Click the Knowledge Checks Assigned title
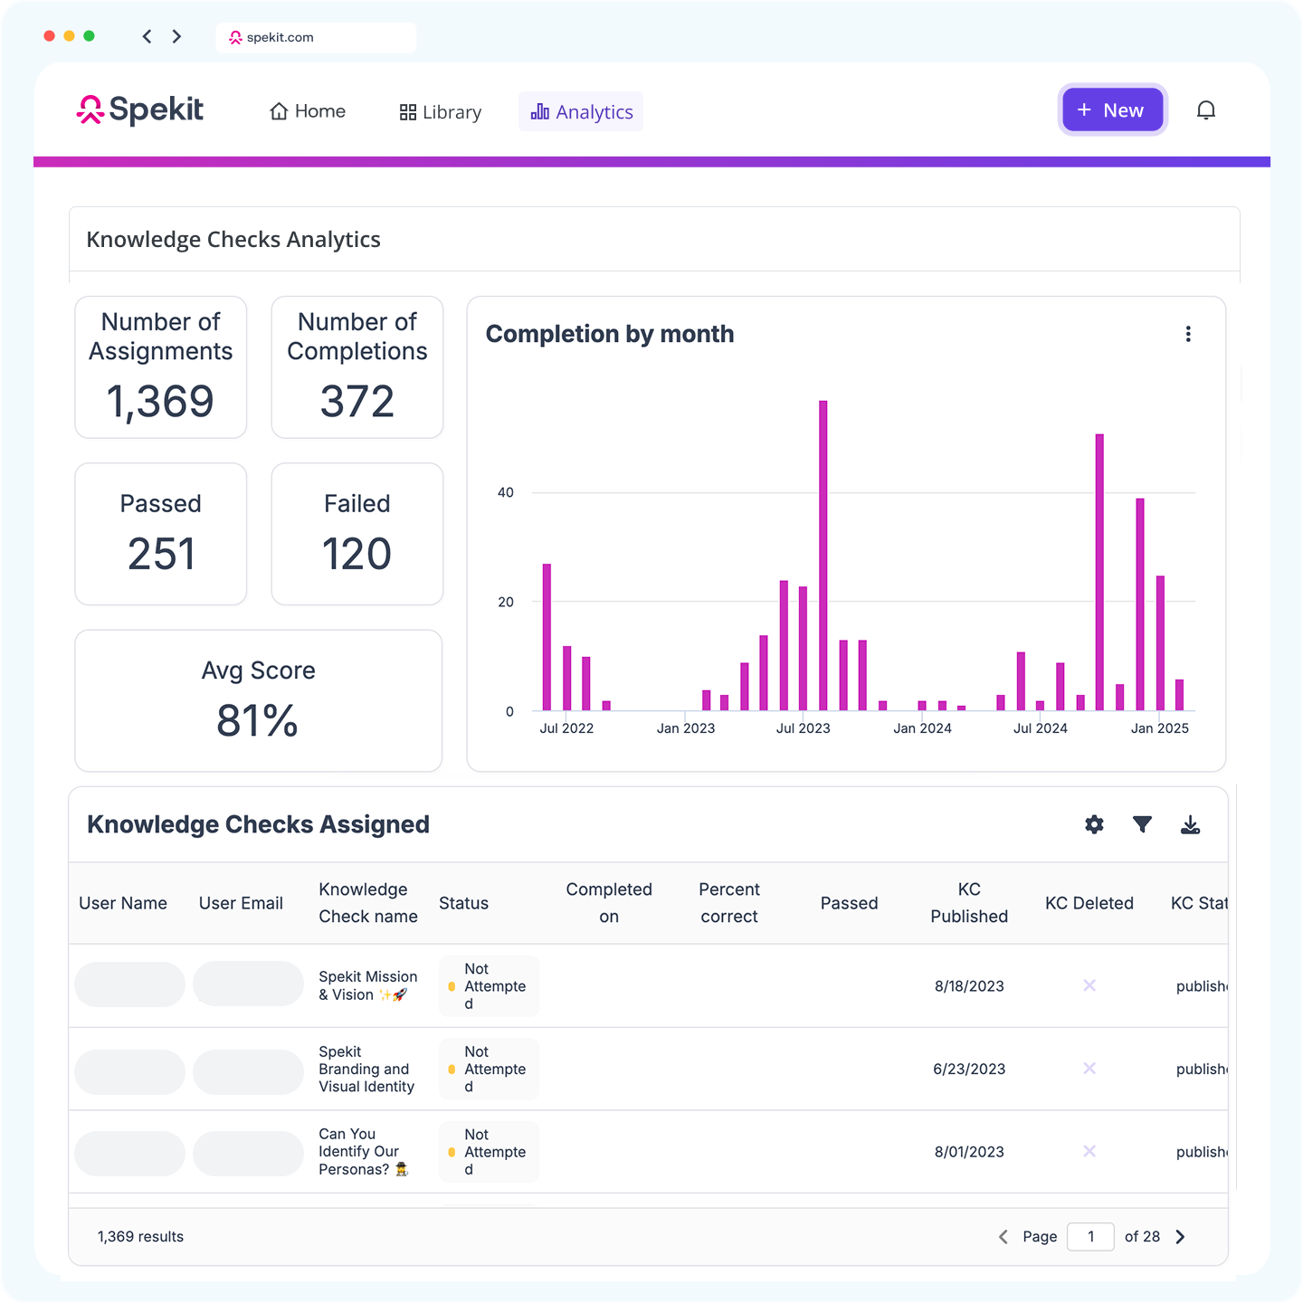 (x=258, y=824)
